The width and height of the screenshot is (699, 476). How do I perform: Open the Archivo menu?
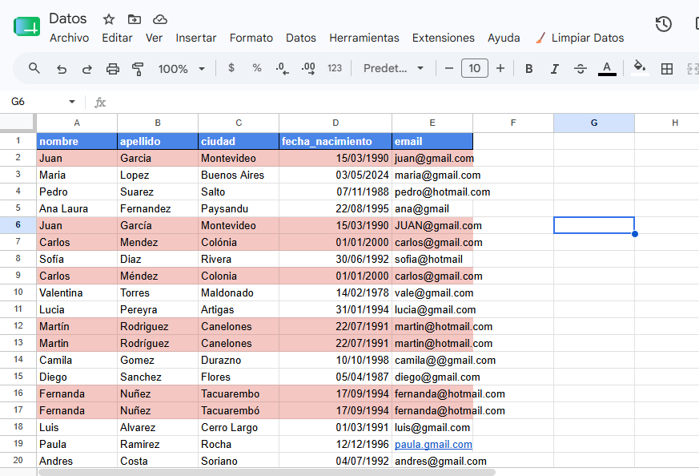(x=69, y=38)
